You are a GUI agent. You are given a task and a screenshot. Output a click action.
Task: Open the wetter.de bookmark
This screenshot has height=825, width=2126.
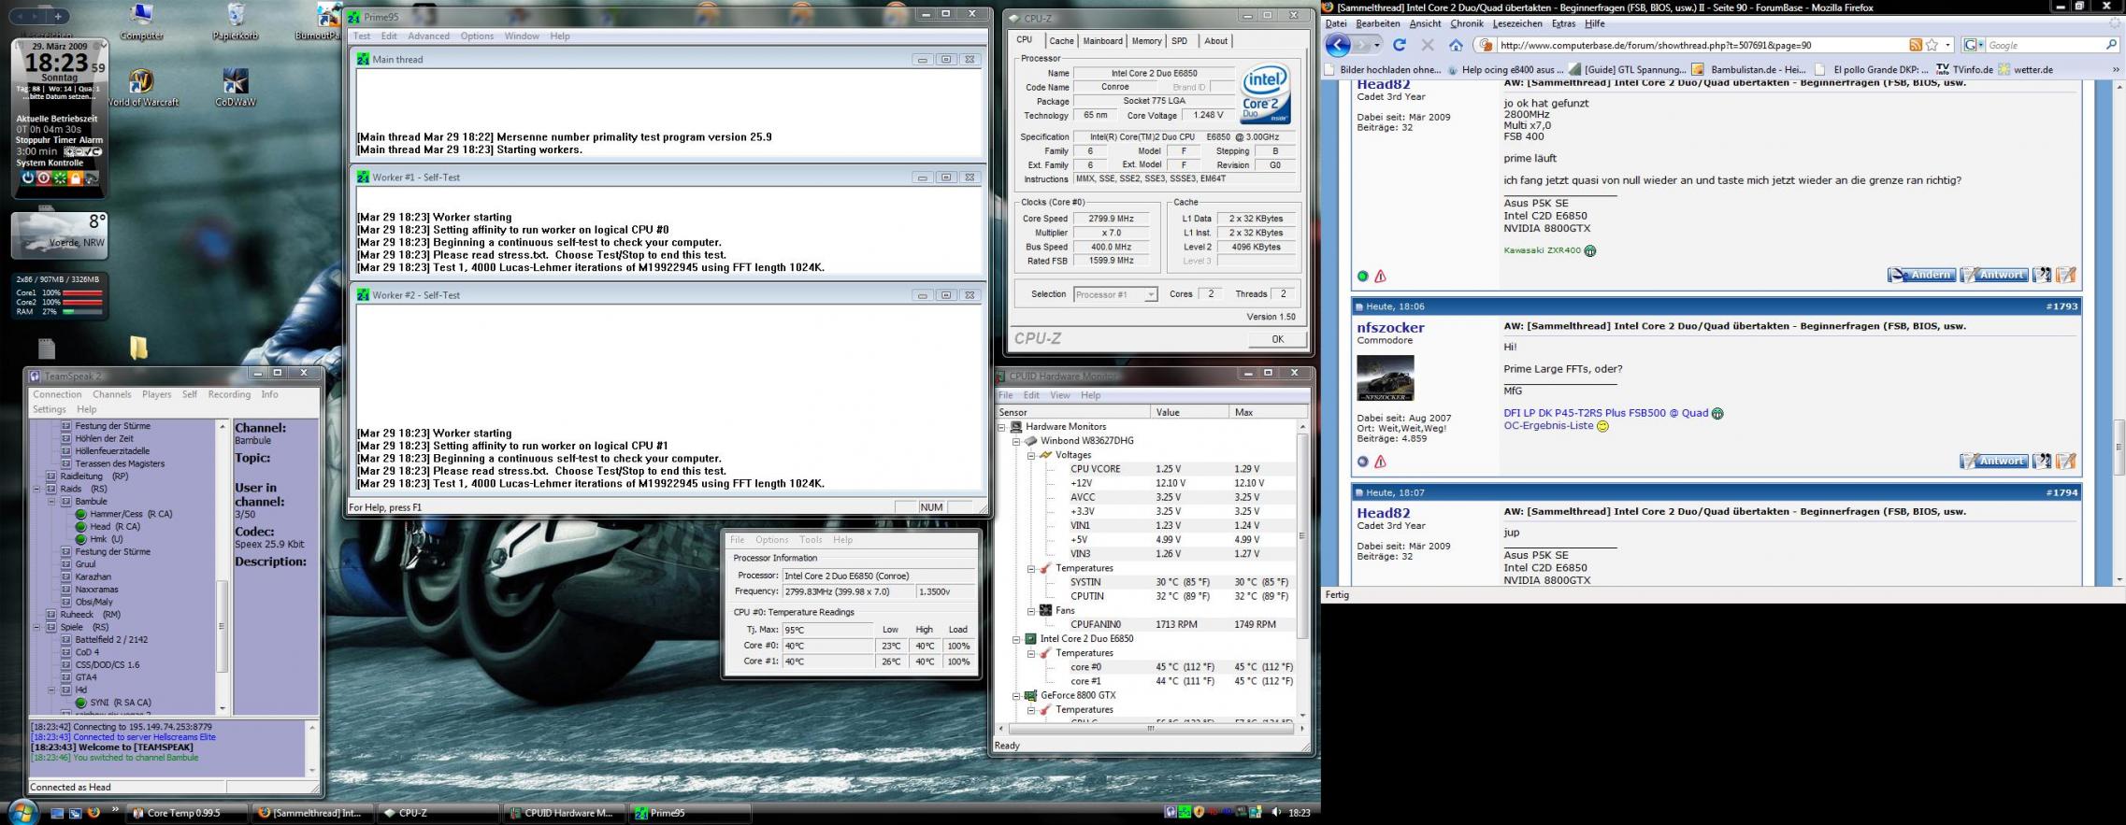tap(2025, 69)
